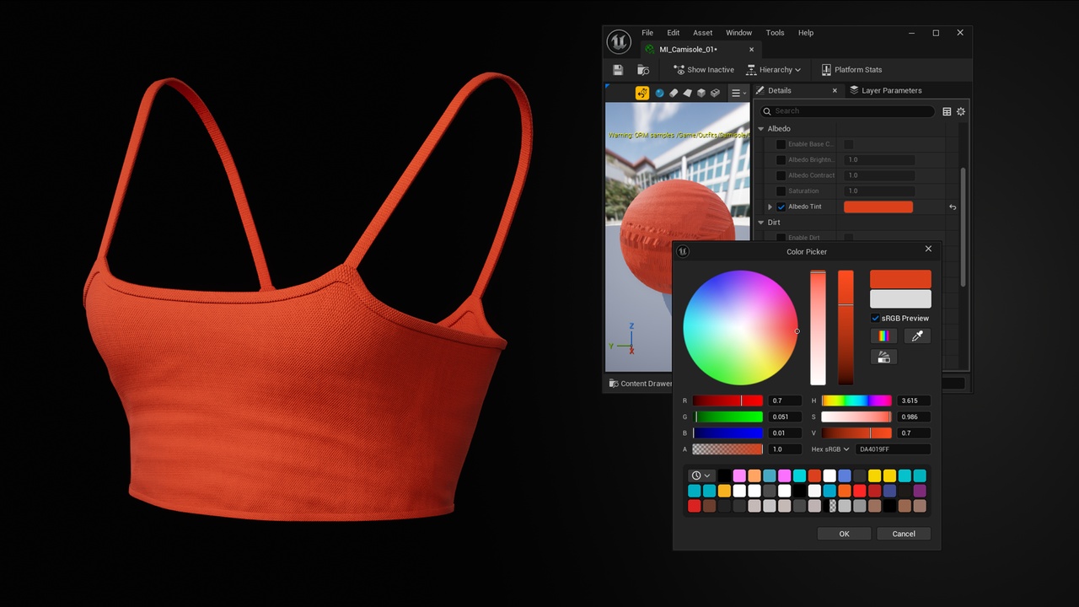The width and height of the screenshot is (1079, 607).
Task: Click the Unreal Engine logo in the editor window
Action: (x=619, y=40)
